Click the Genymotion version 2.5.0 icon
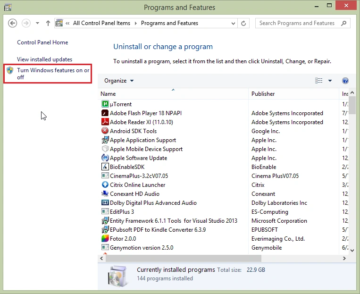The height and width of the screenshot is (294, 360). (x=105, y=247)
